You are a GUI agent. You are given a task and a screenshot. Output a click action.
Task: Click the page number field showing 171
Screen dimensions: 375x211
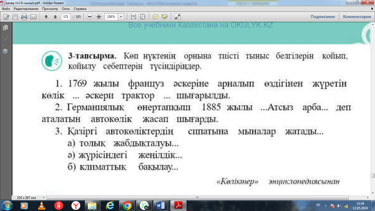[x=66, y=17]
